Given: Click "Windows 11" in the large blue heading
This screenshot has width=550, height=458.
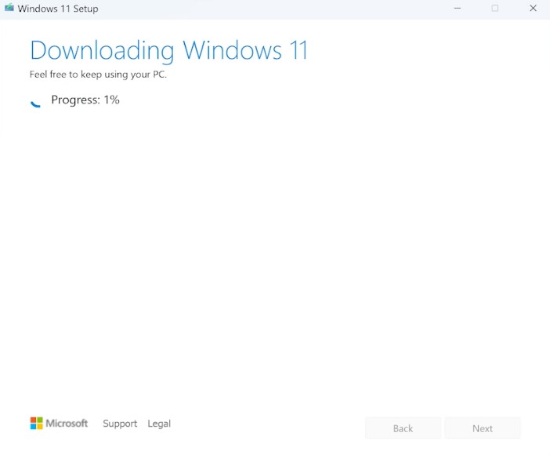Looking at the screenshot, I should tap(245, 51).
